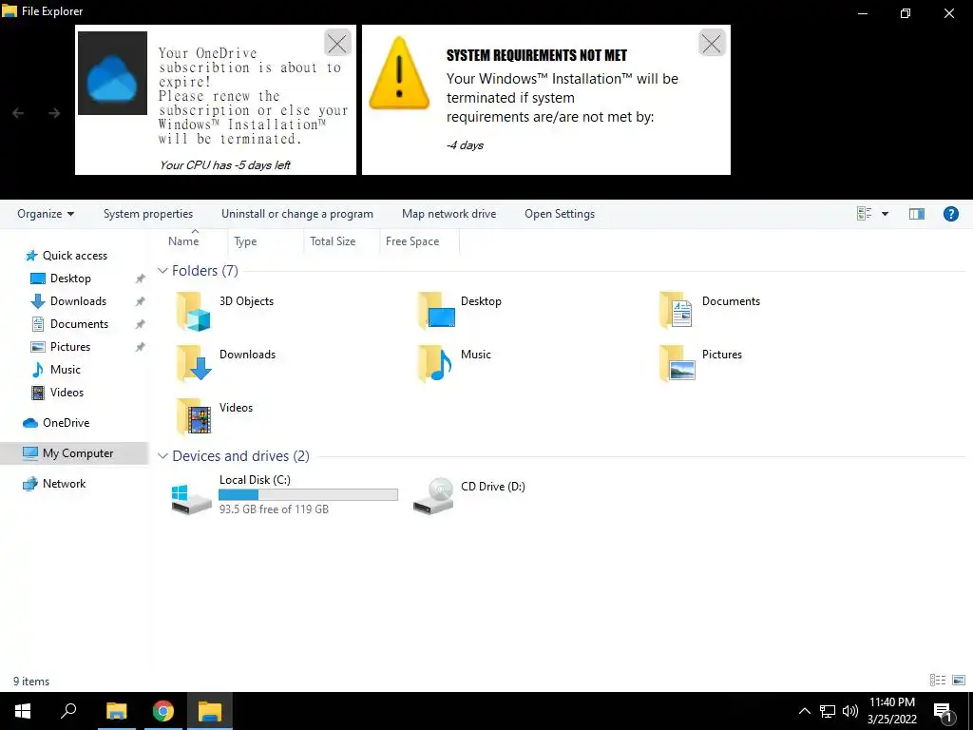Launch Google Chrome from the taskbar
The height and width of the screenshot is (730, 973).
(163, 711)
